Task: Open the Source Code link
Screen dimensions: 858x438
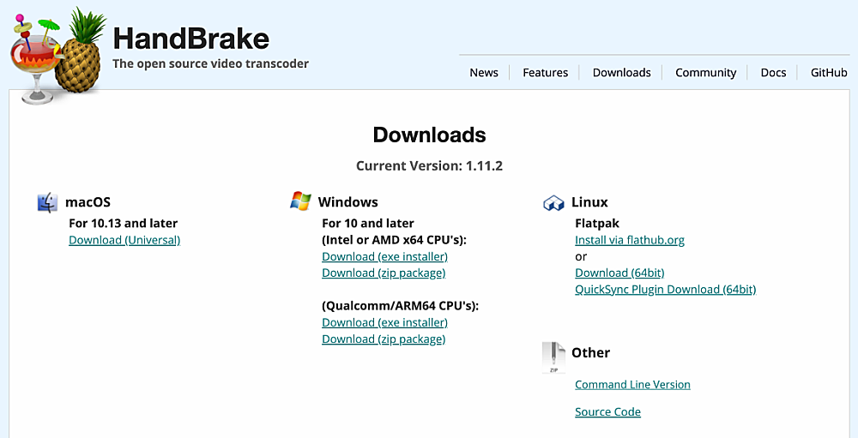Action: (x=608, y=411)
